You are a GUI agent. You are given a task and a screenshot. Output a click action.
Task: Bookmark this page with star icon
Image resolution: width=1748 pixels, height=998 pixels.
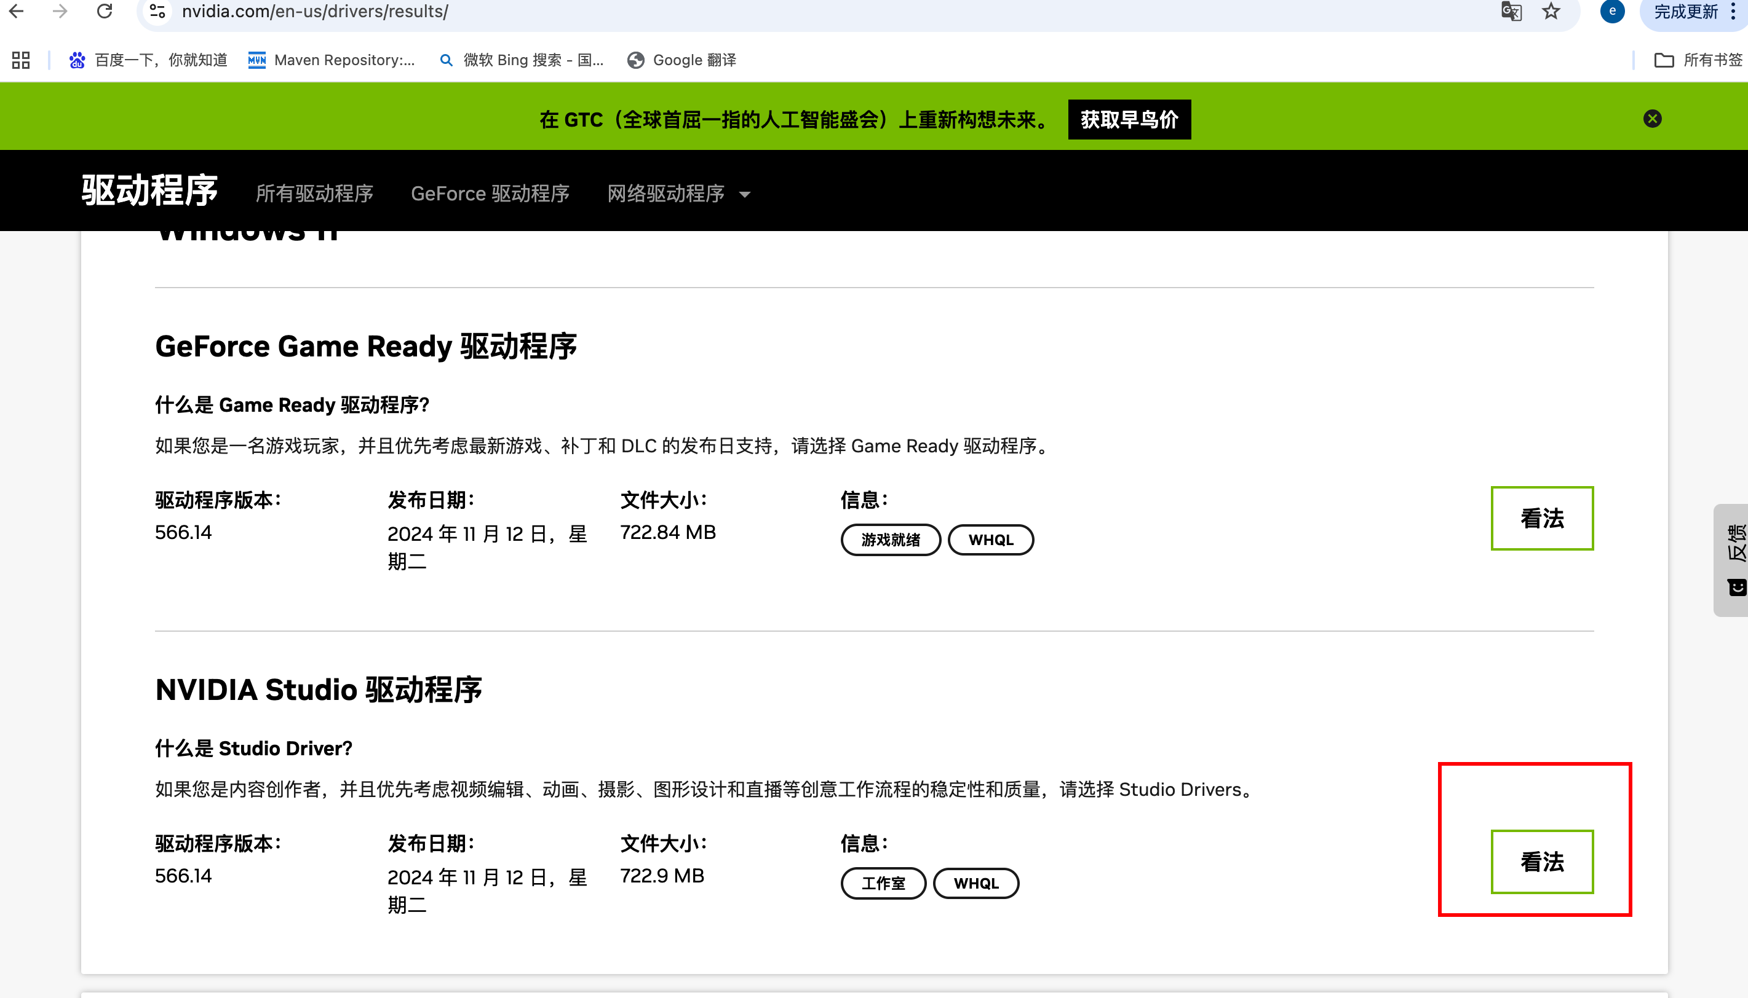(x=1551, y=11)
